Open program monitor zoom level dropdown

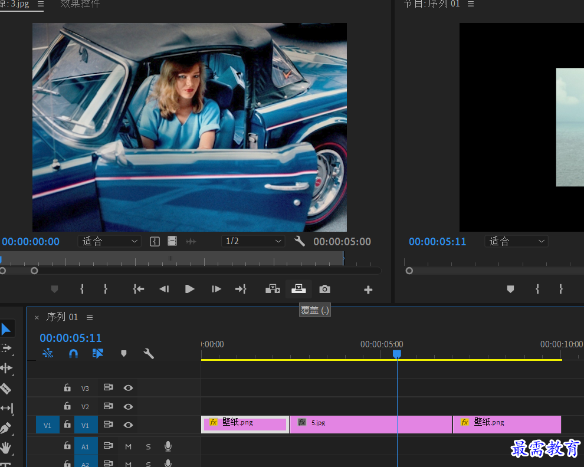pyautogui.click(x=516, y=241)
